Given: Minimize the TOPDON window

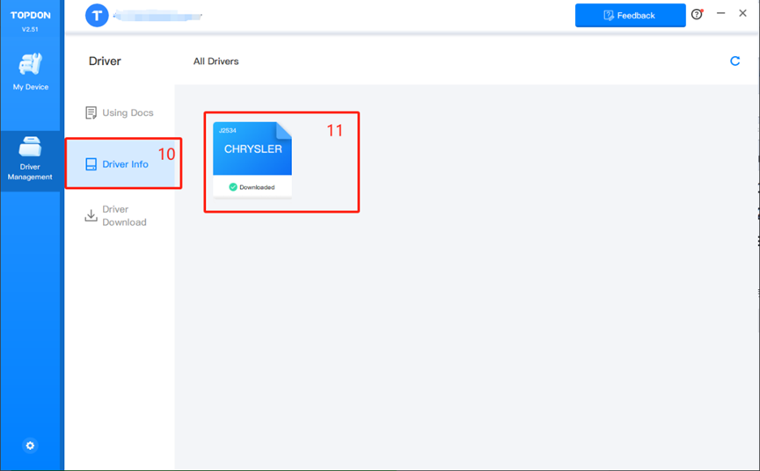Looking at the screenshot, I should pyautogui.click(x=720, y=13).
